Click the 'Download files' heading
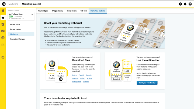194x109 pixels. tap(81, 60)
